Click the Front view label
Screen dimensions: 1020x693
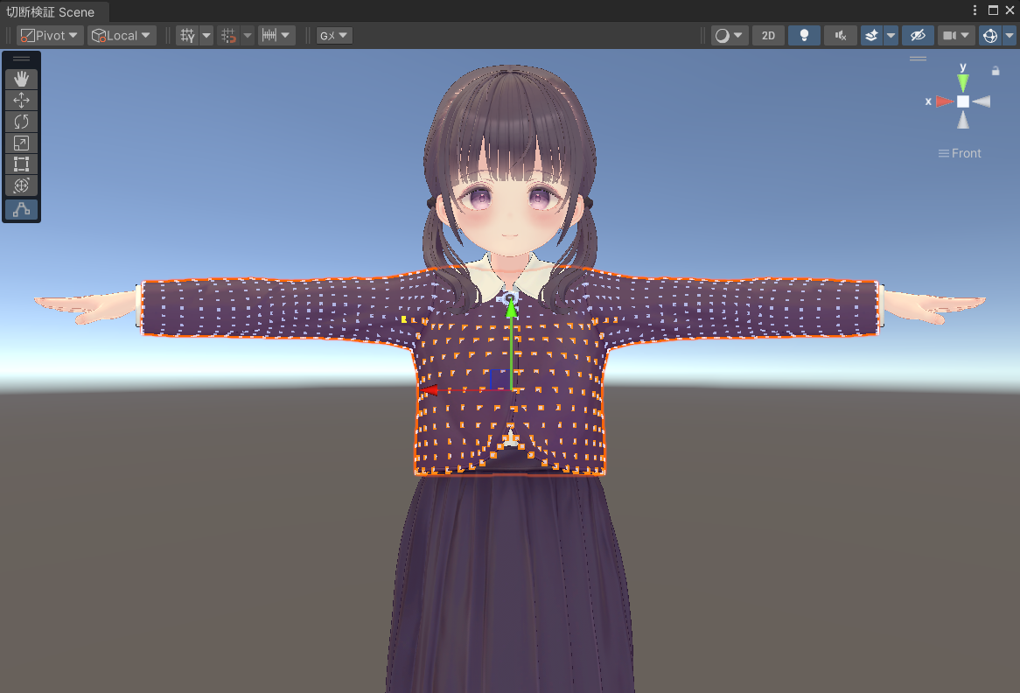pyautogui.click(x=960, y=154)
